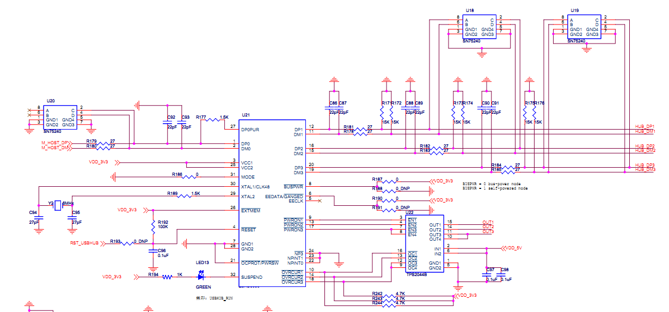
Task: Click the R242 resistor designator
Action: [x=377, y=294]
